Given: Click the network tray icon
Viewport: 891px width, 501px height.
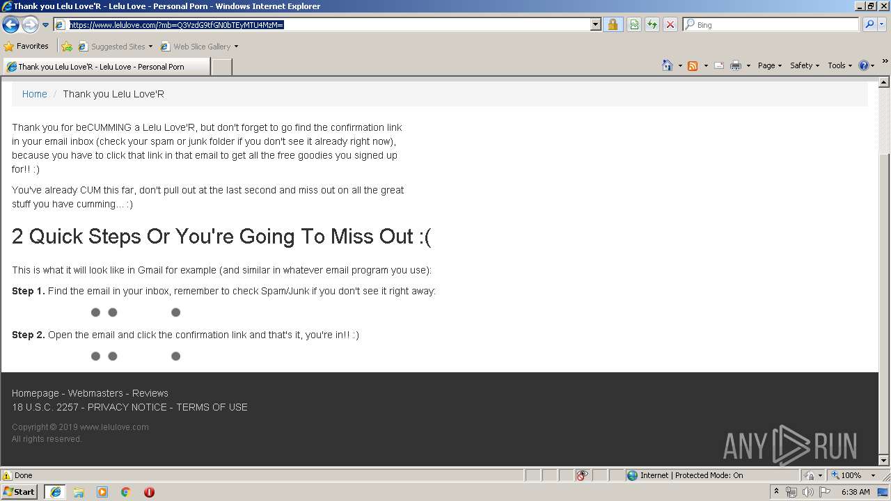Looking at the screenshot, I should click(x=791, y=492).
